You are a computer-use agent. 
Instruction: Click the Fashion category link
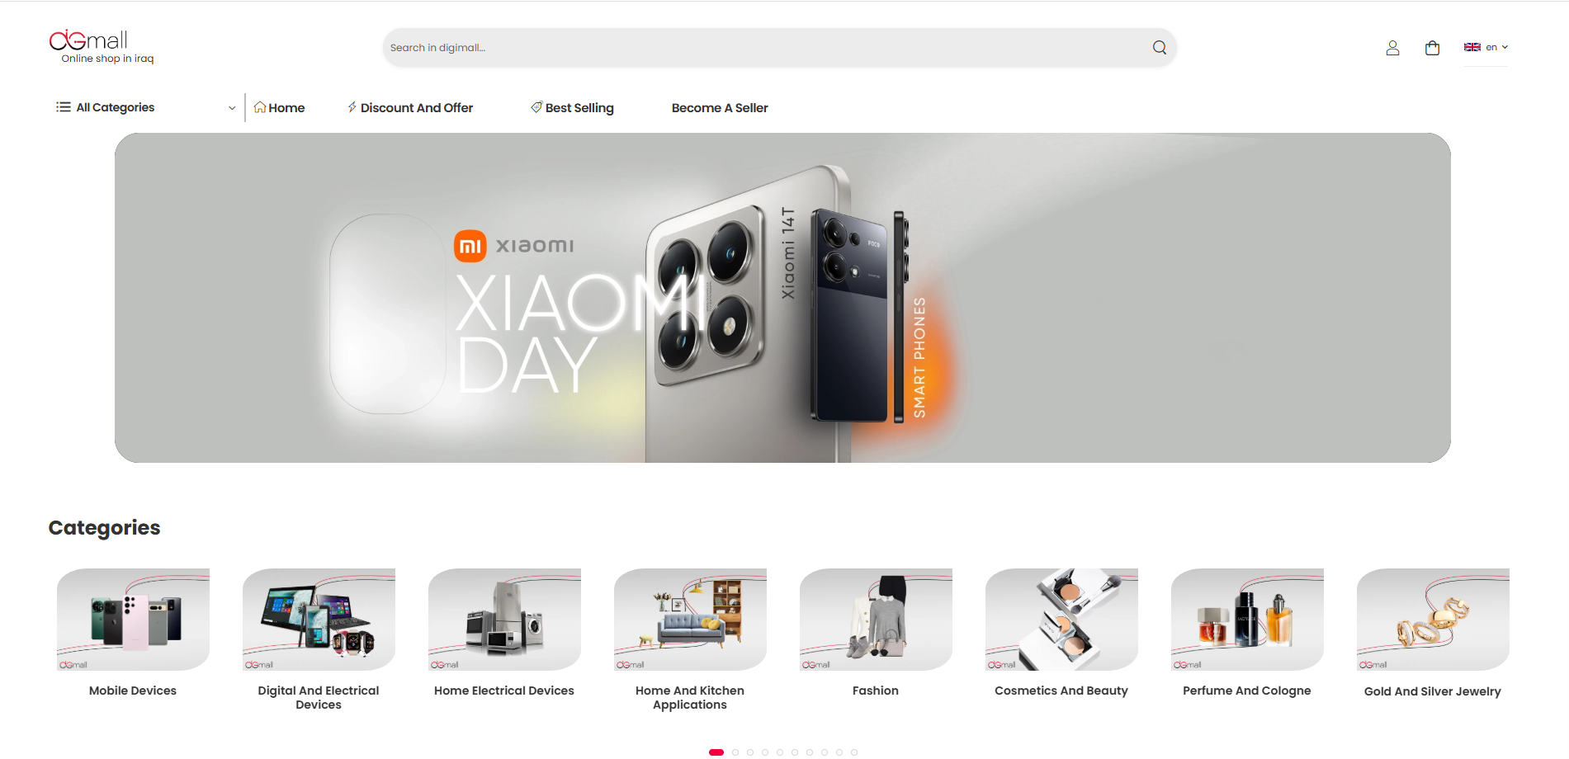pos(876,691)
